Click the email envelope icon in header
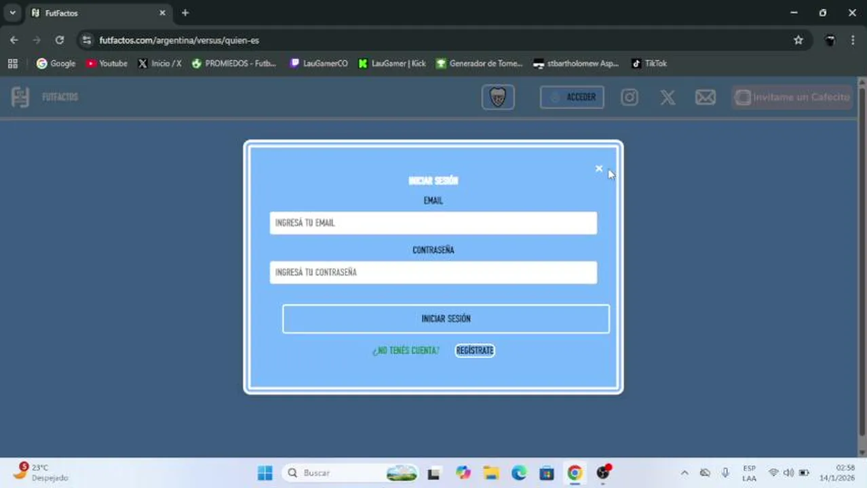This screenshot has height=488, width=867. click(706, 98)
